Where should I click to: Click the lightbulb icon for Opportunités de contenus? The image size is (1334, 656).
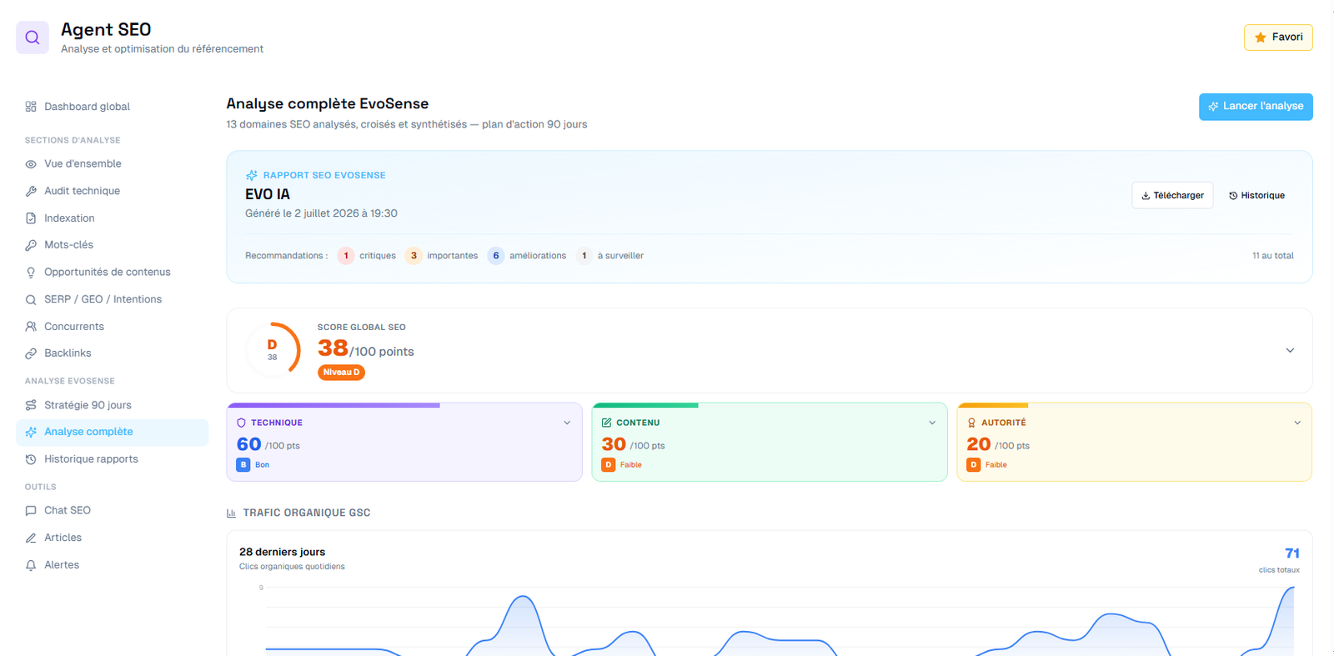[x=31, y=273]
